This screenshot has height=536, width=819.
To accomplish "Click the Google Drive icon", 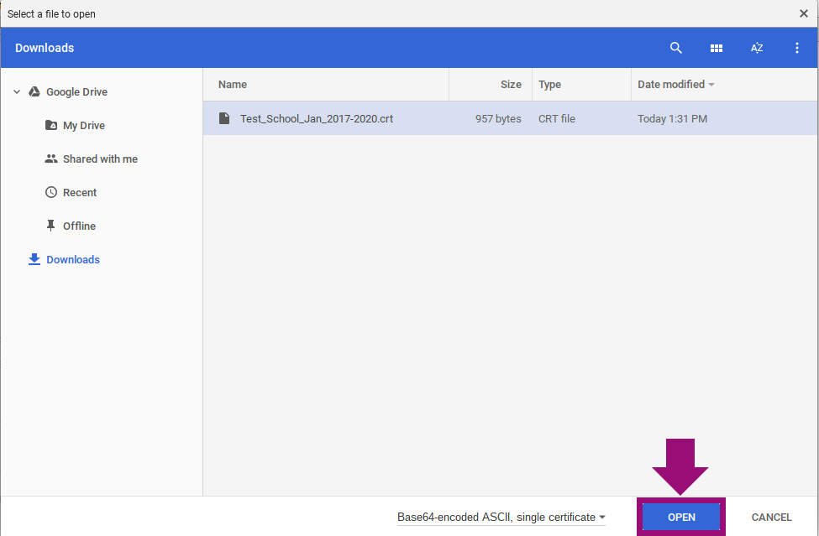I will 34,91.
